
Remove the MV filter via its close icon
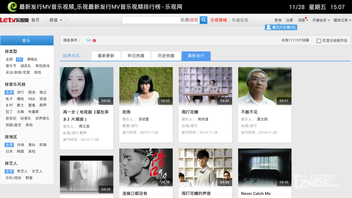click(x=95, y=40)
